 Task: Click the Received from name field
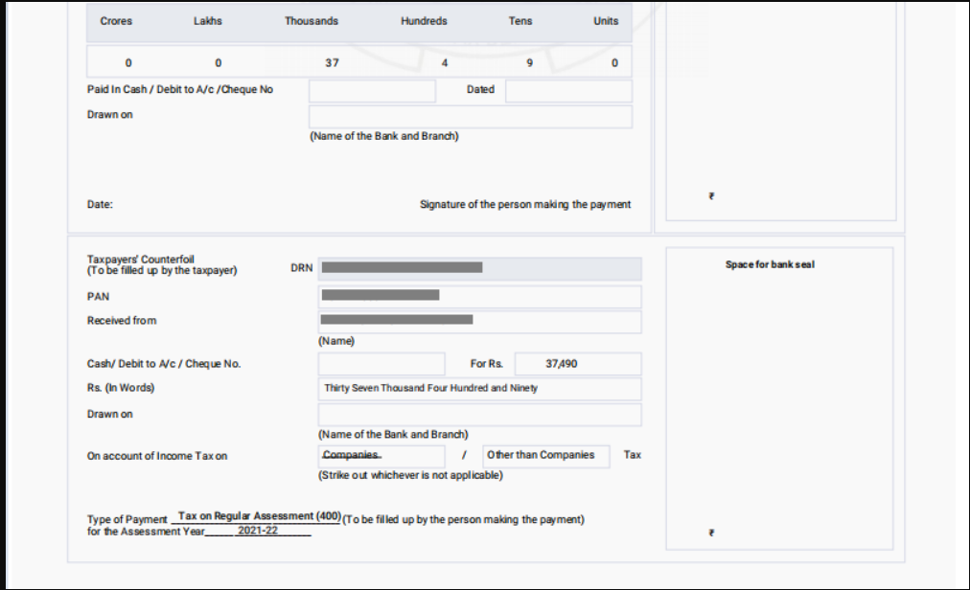coord(479,321)
